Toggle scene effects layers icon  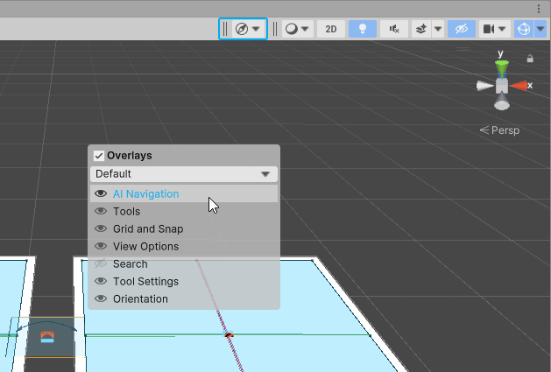[x=421, y=29]
